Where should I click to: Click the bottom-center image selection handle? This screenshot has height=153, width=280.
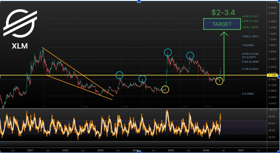tap(139, 152)
